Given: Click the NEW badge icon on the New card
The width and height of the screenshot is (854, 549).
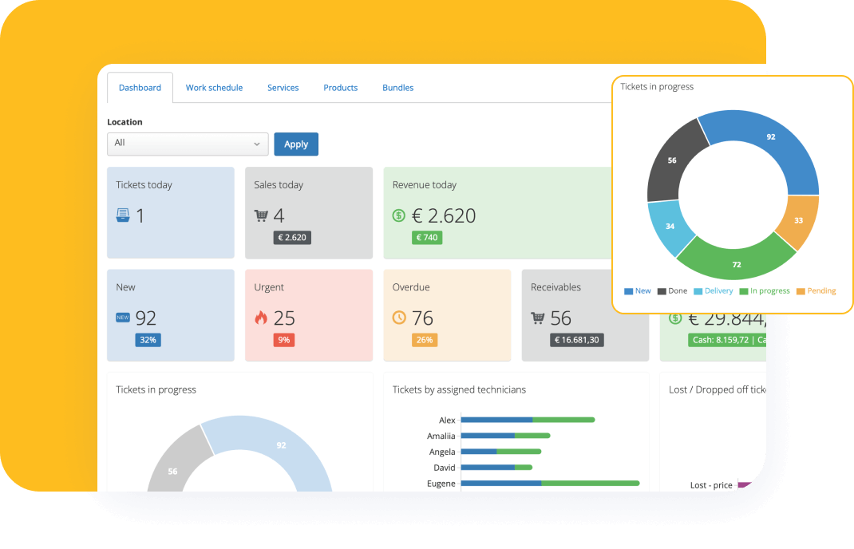Looking at the screenshot, I should [x=121, y=318].
